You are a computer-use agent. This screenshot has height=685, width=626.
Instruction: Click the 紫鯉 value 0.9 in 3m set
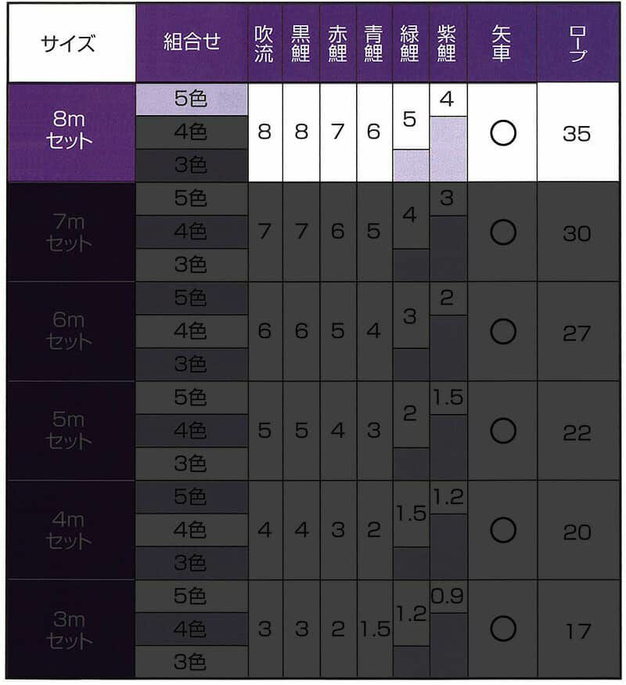point(448,597)
